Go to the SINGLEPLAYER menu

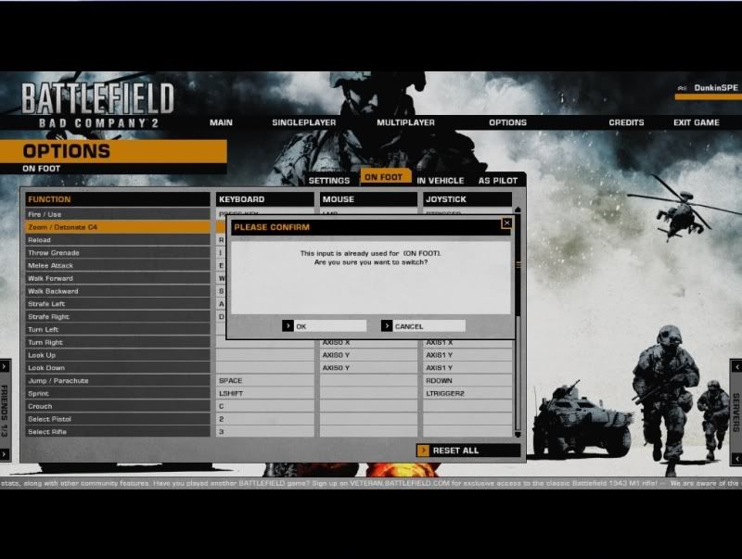304,122
